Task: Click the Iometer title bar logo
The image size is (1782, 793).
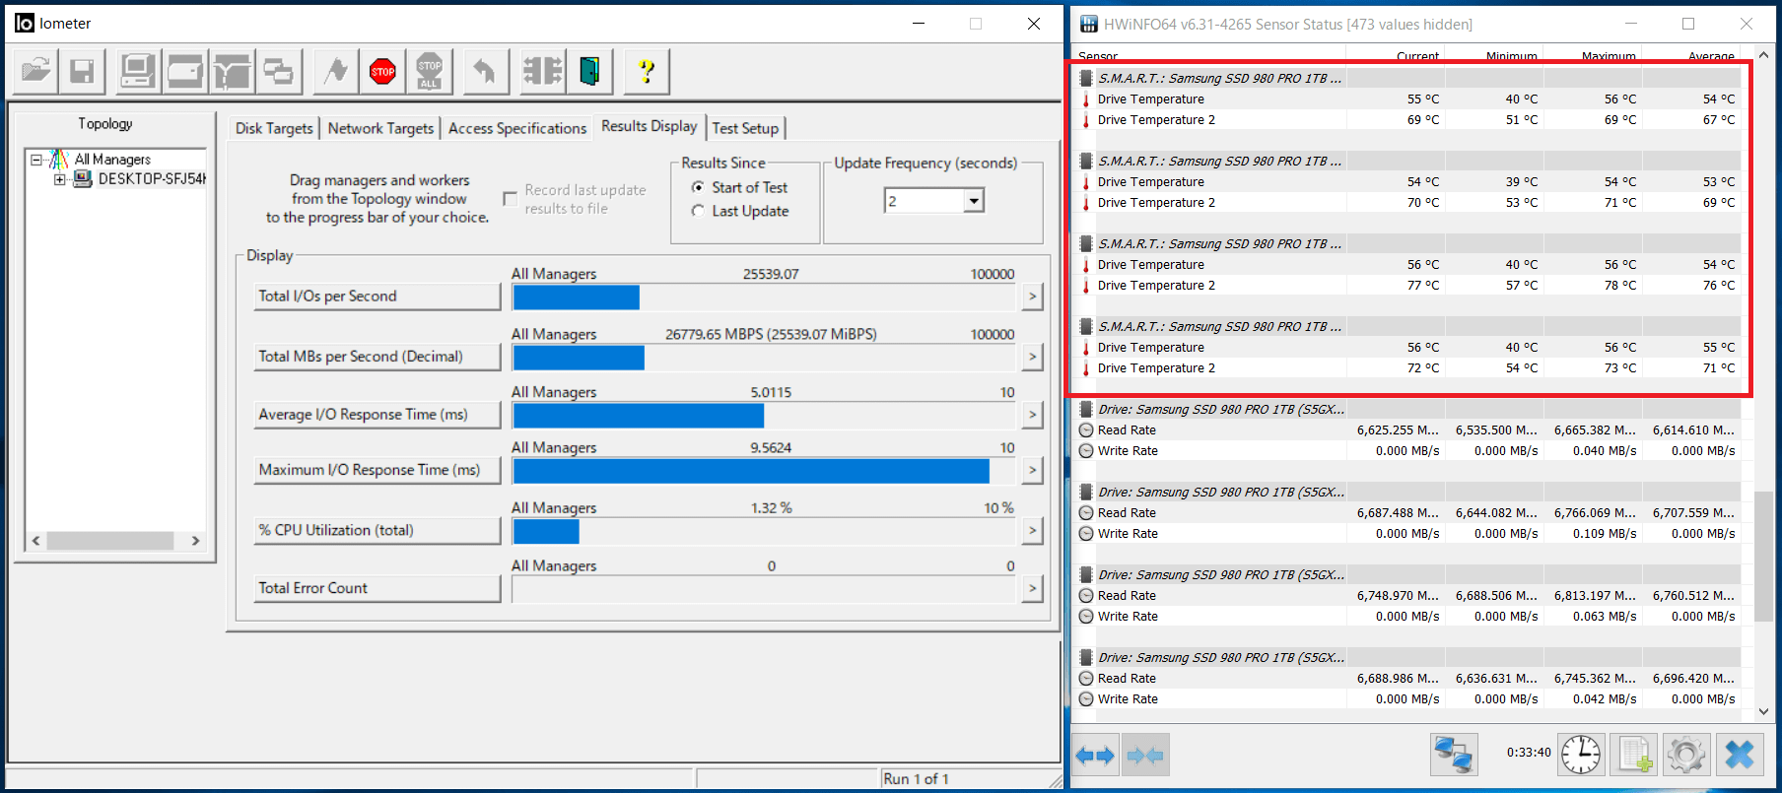Action: [x=25, y=23]
